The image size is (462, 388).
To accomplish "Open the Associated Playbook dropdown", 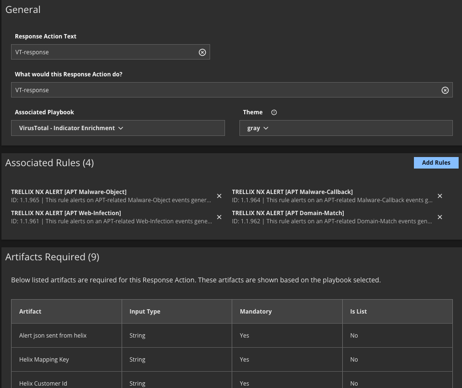I will (x=118, y=128).
